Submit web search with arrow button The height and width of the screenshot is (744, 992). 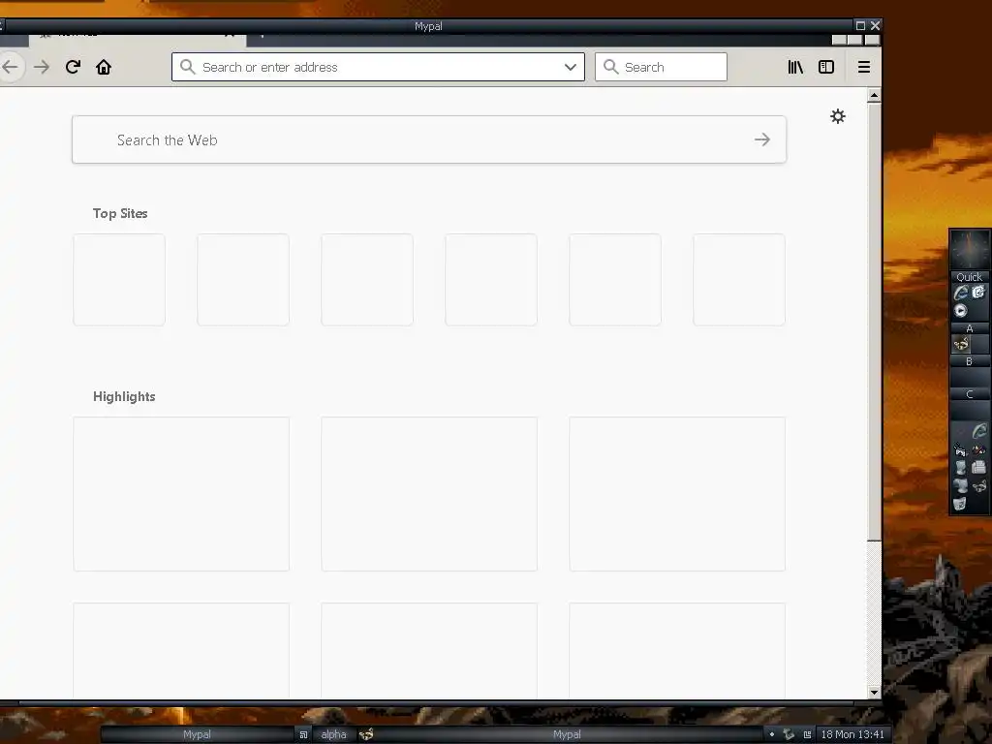pyautogui.click(x=762, y=139)
